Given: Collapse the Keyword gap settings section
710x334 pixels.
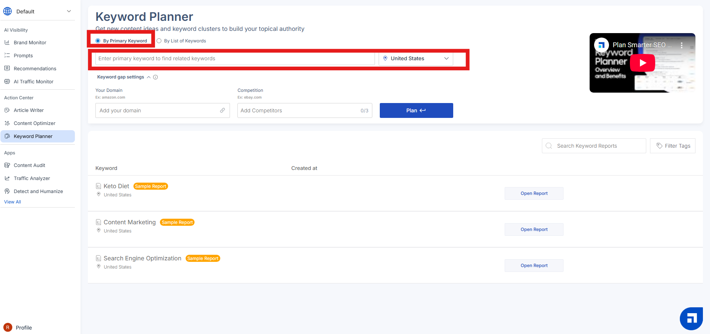Looking at the screenshot, I should coord(149,77).
